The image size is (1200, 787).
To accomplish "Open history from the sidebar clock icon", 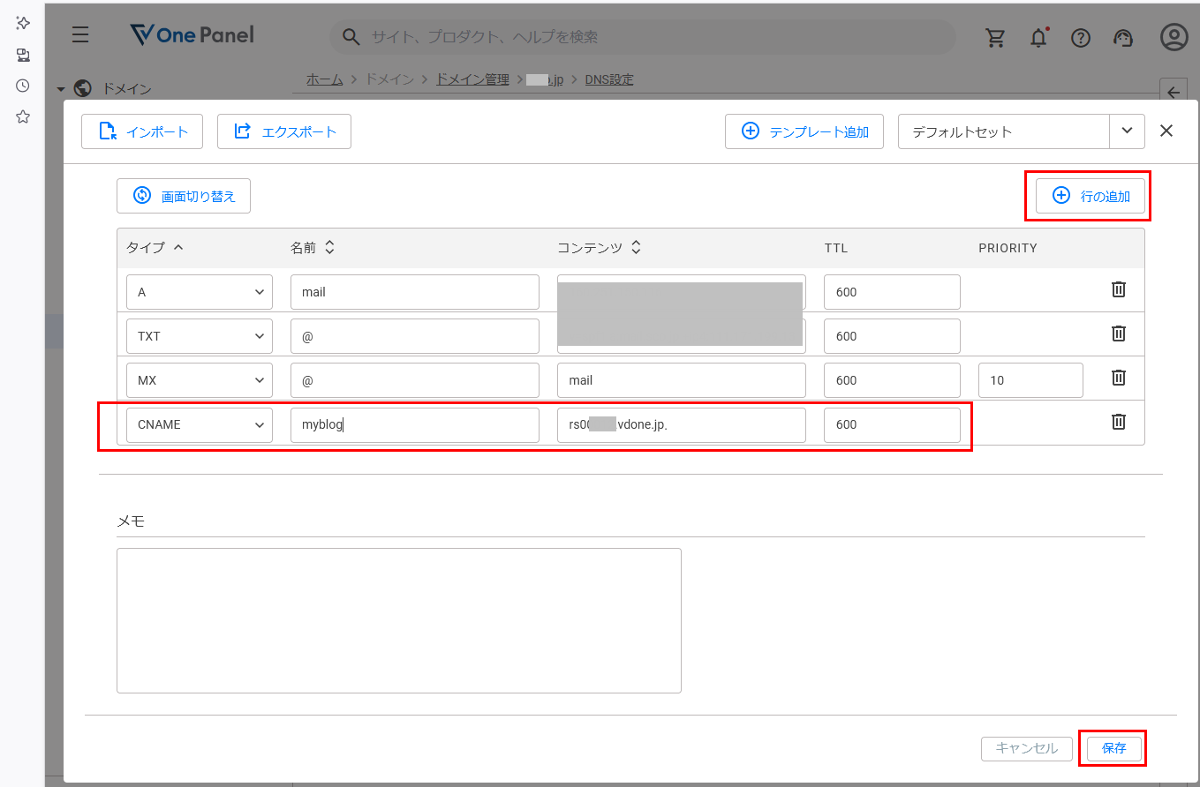I will [23, 86].
